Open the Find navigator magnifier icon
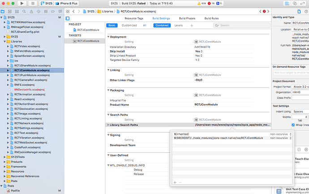This screenshot has height=194, width=309. click(23, 10)
